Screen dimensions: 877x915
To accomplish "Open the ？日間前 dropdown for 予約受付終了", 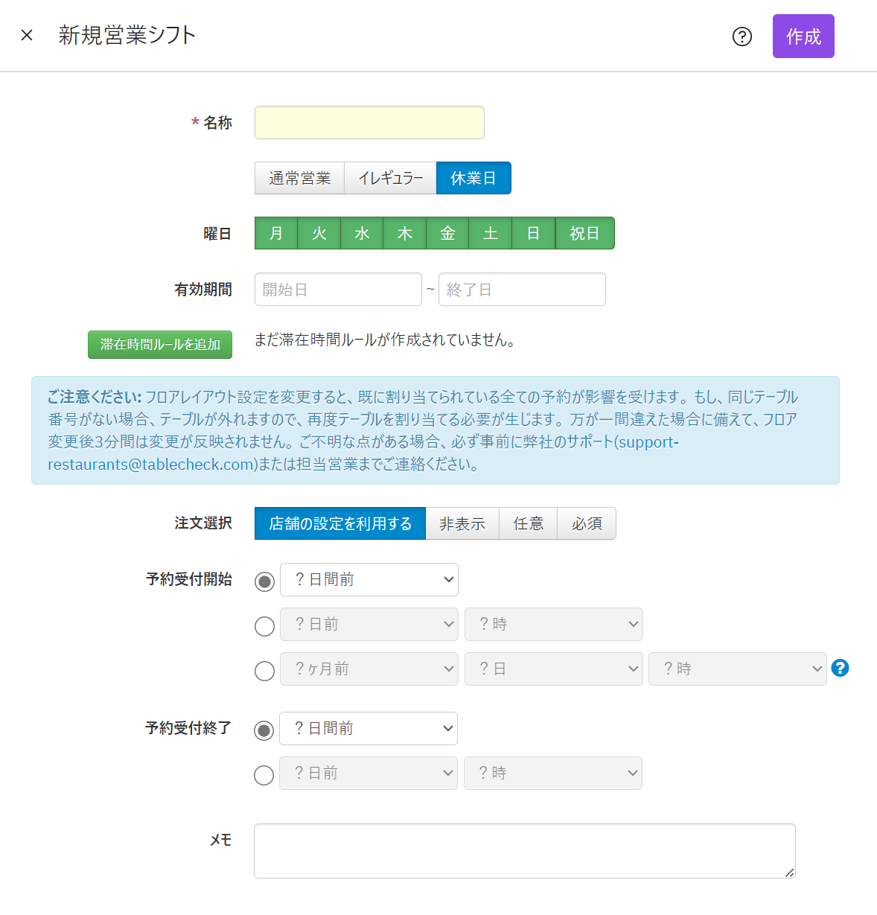I will click(368, 729).
